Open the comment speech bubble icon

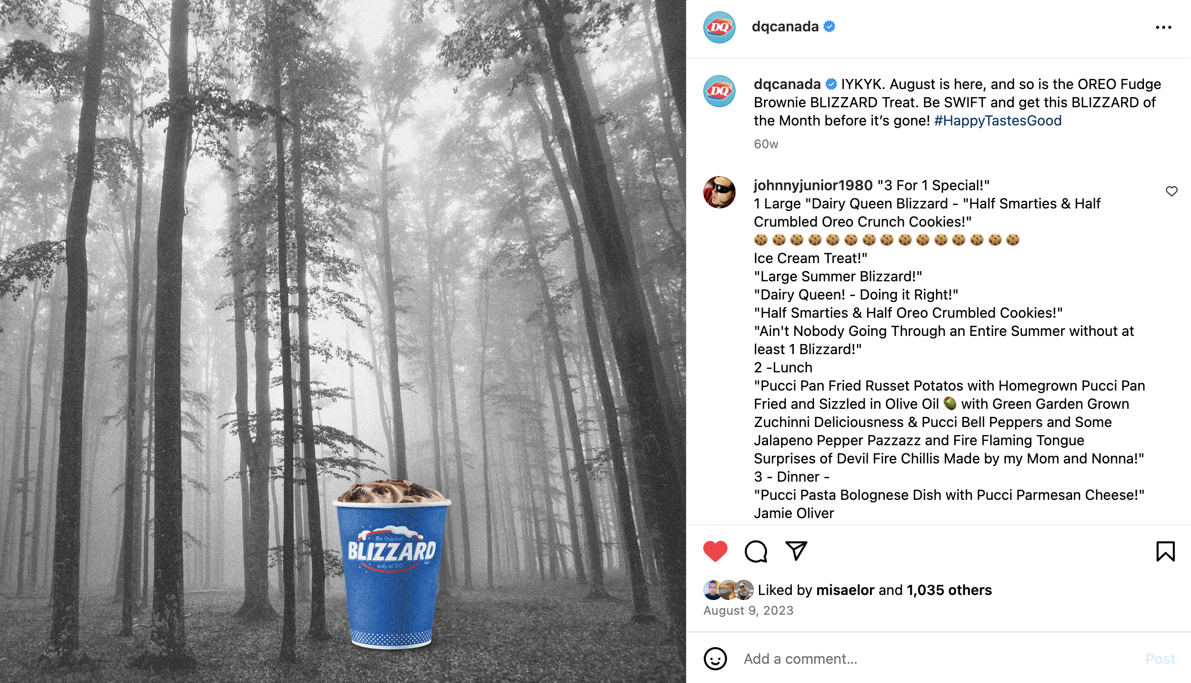[x=756, y=551]
